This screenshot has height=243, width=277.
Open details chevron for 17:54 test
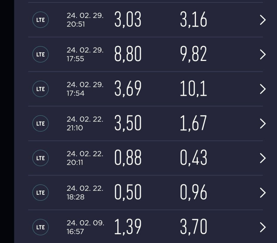[x=263, y=89]
